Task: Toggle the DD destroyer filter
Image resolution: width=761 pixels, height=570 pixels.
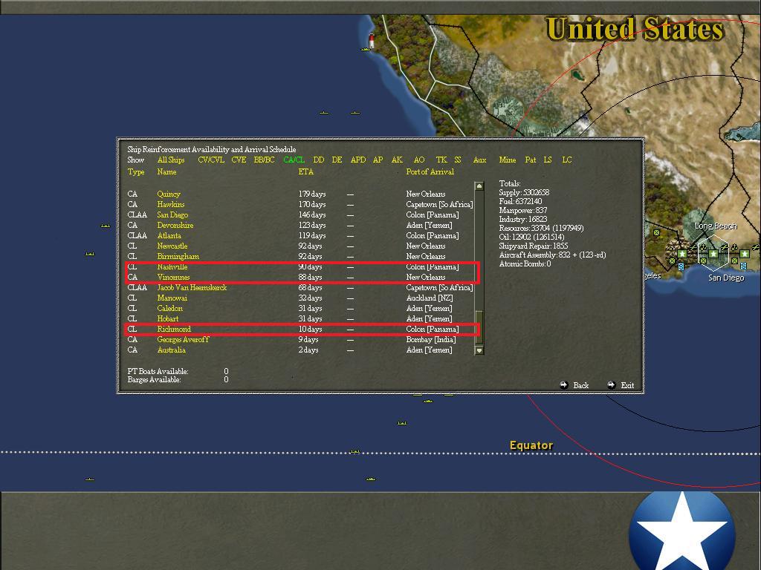Action: (x=318, y=160)
